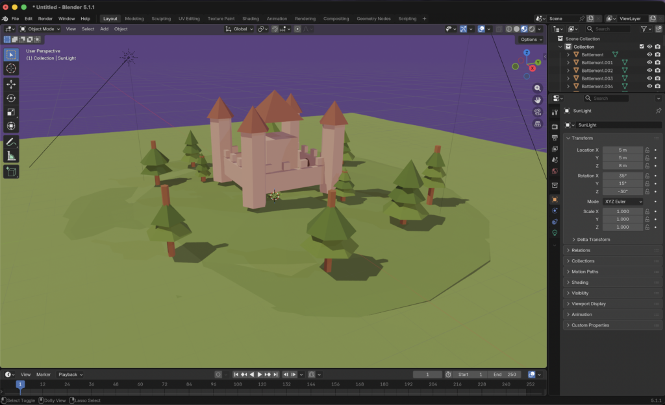The width and height of the screenshot is (665, 405).
Task: Open the XYZ Euler rotation mode dropdown
Action: click(x=623, y=202)
